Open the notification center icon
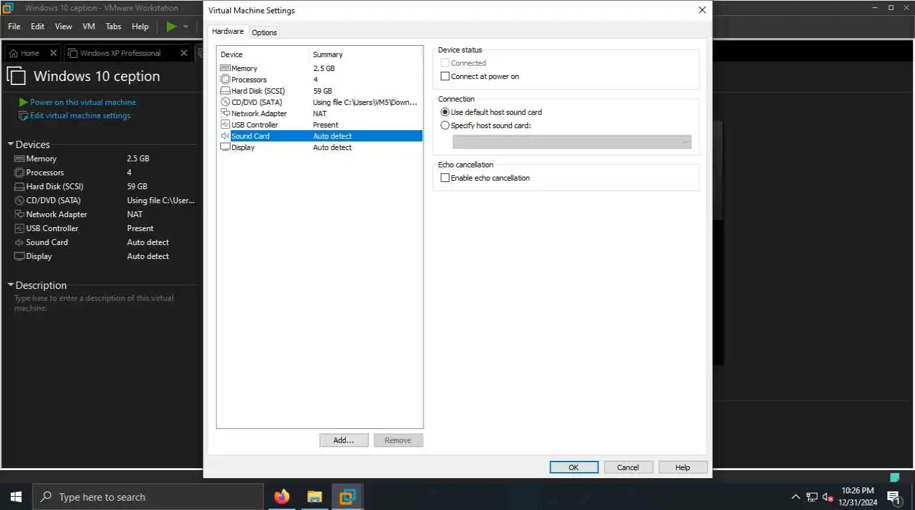915x510 pixels. 894,497
